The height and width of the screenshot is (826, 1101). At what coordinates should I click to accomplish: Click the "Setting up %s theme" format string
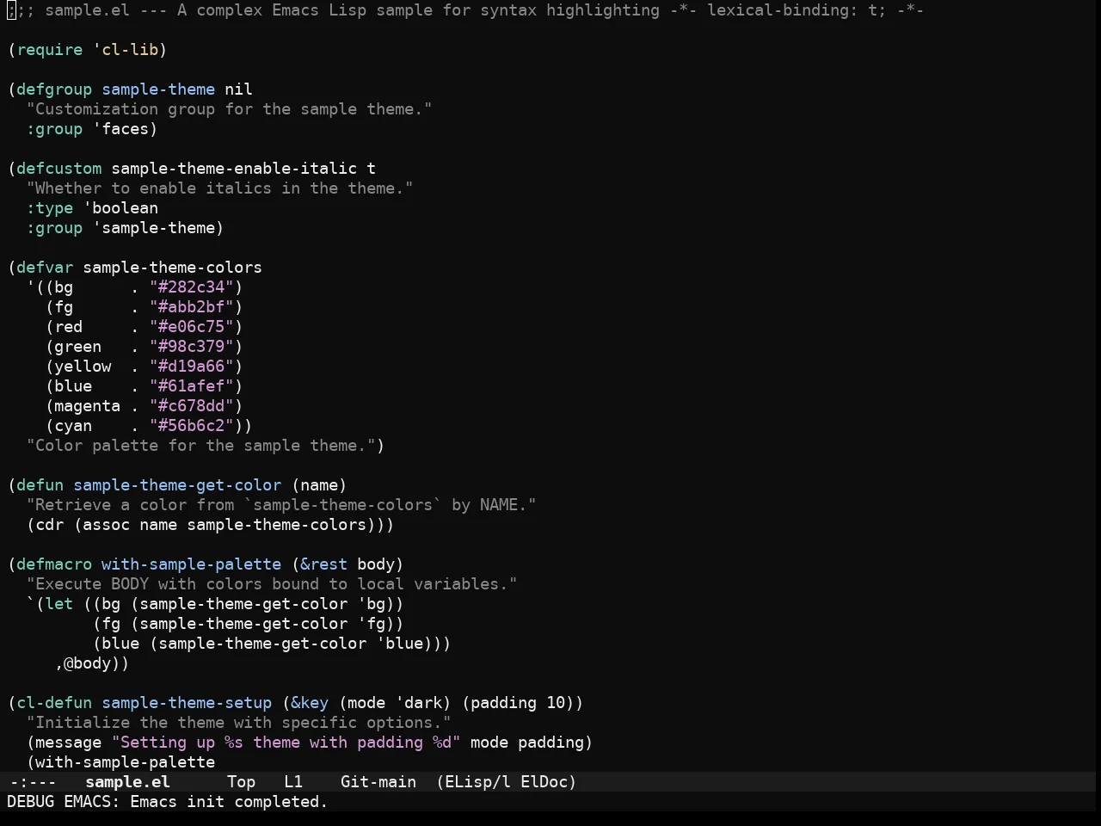tap(286, 743)
